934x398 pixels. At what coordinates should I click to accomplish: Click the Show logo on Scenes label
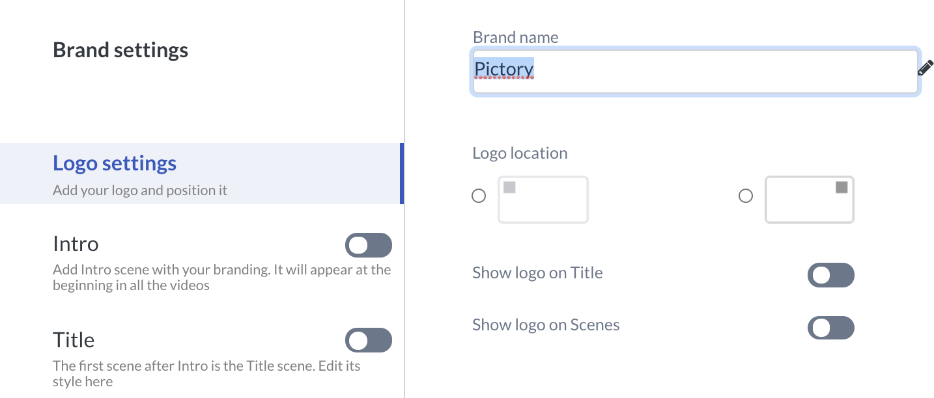tap(546, 325)
